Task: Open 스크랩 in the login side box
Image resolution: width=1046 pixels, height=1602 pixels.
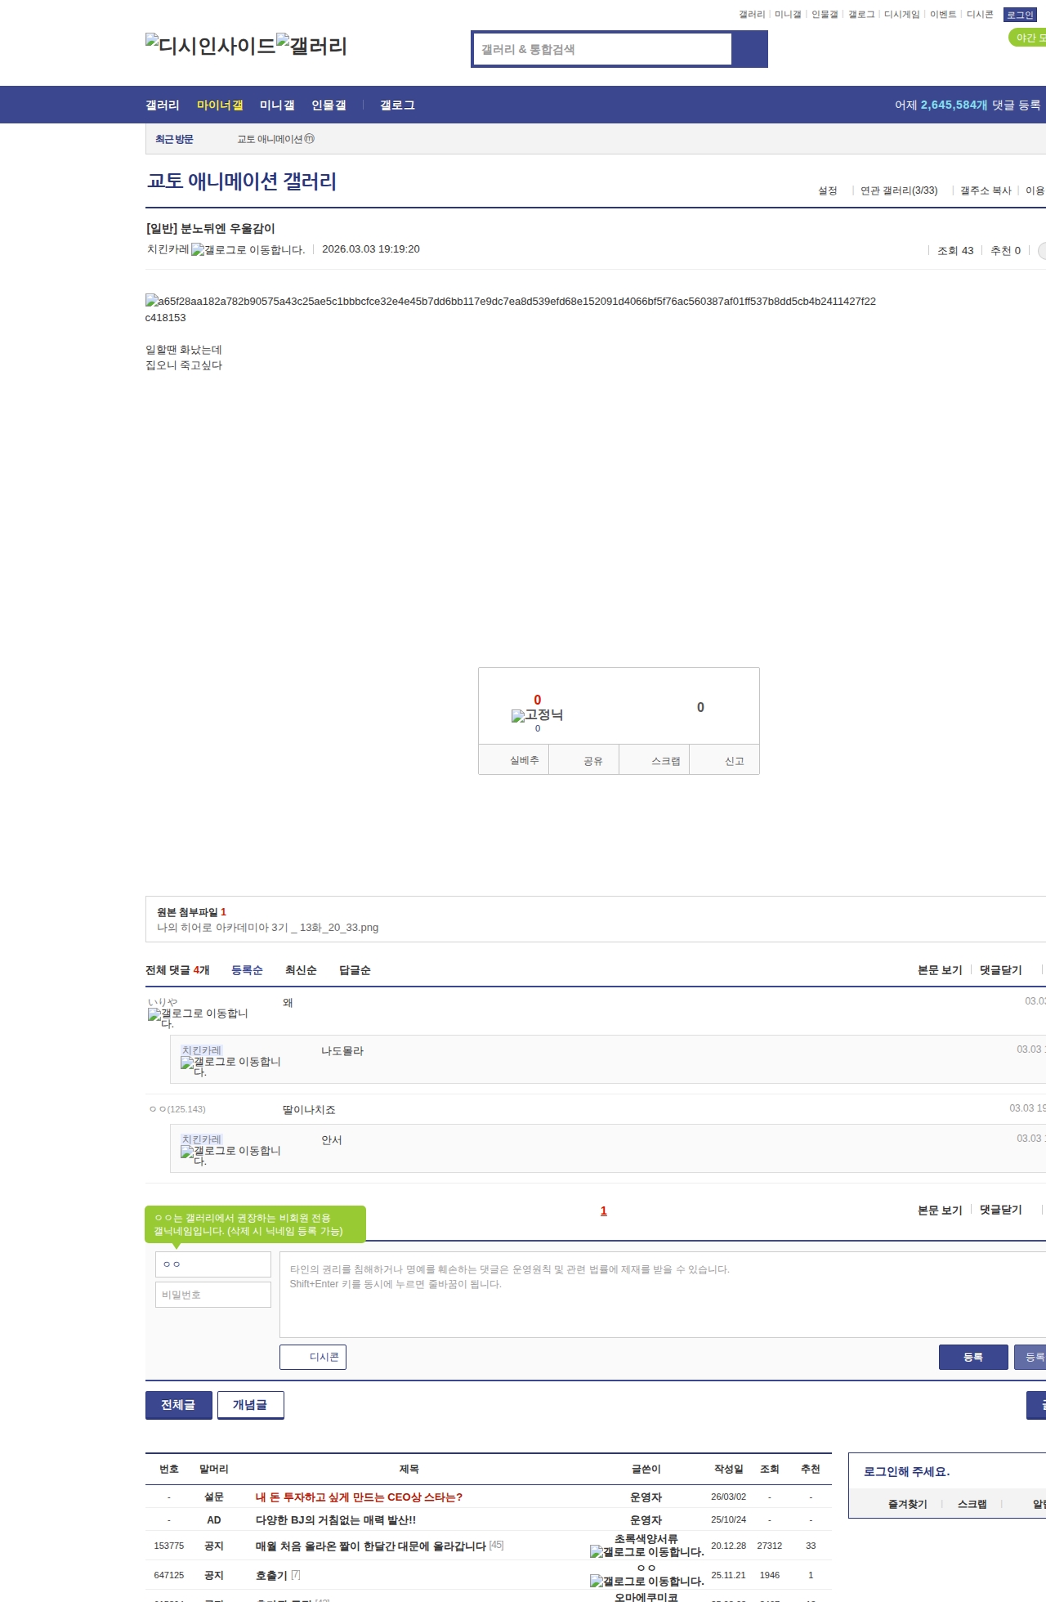Action: pyautogui.click(x=972, y=1504)
